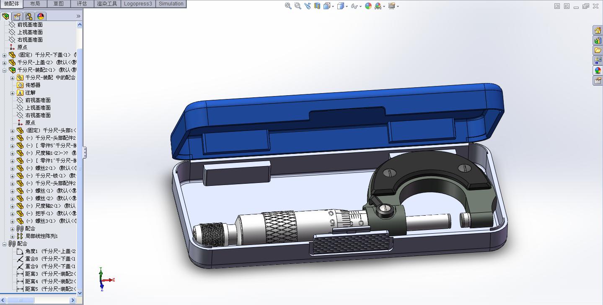Screen dimensions: 603x305
Task: Open the View Settings monitor icon
Action: 391,6
